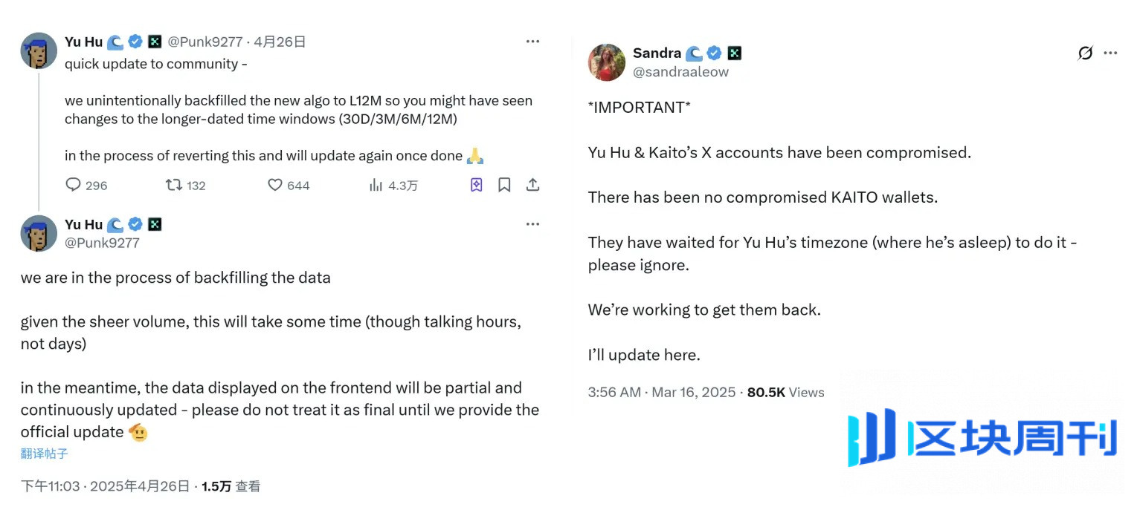1140x507 pixels.
Task: Like the tweet with 644 hearts
Action: click(x=275, y=185)
